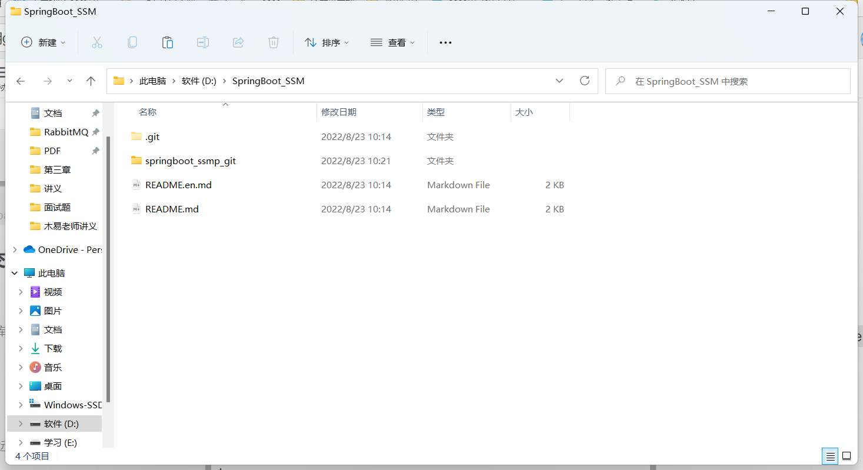Click the Markdown File type of README.md

458,209
